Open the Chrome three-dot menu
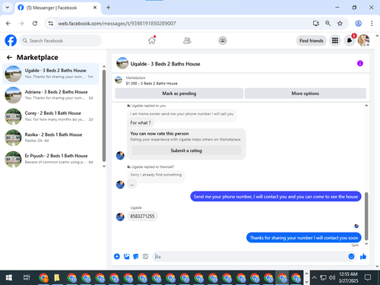The image size is (380, 285). (372, 24)
